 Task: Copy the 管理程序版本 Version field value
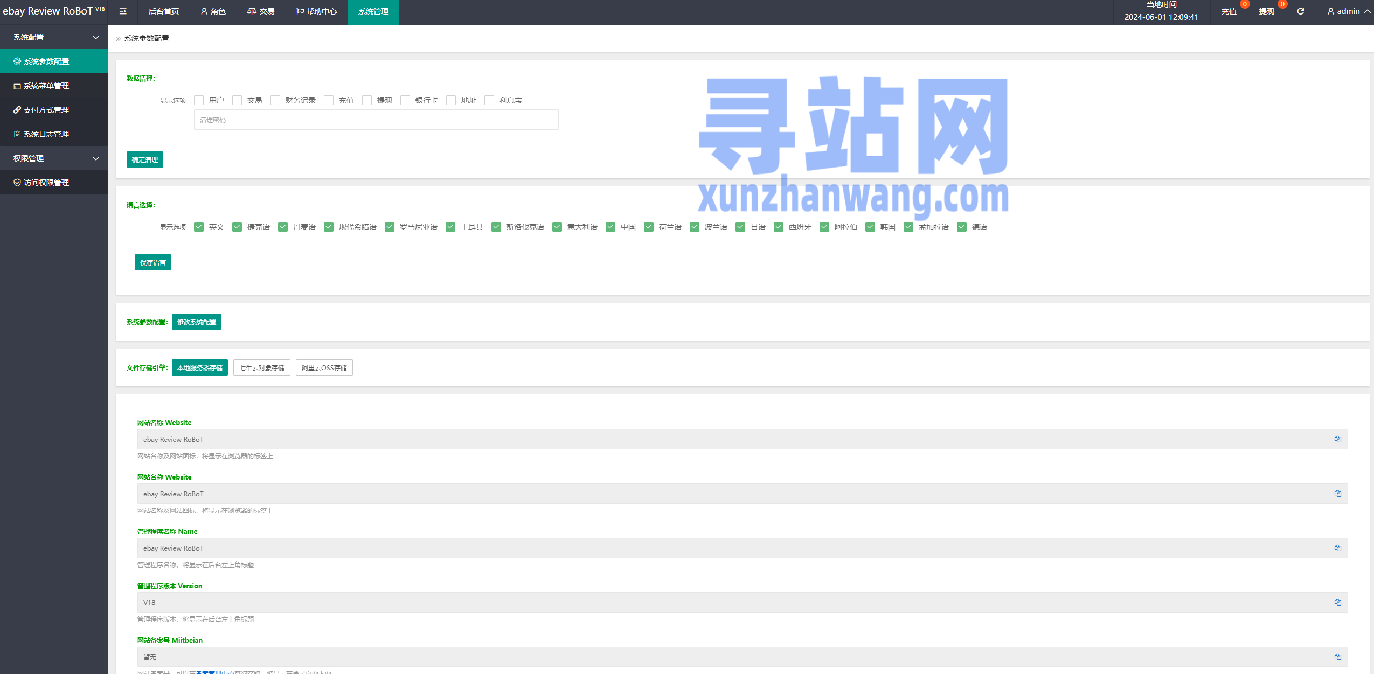[1337, 602]
